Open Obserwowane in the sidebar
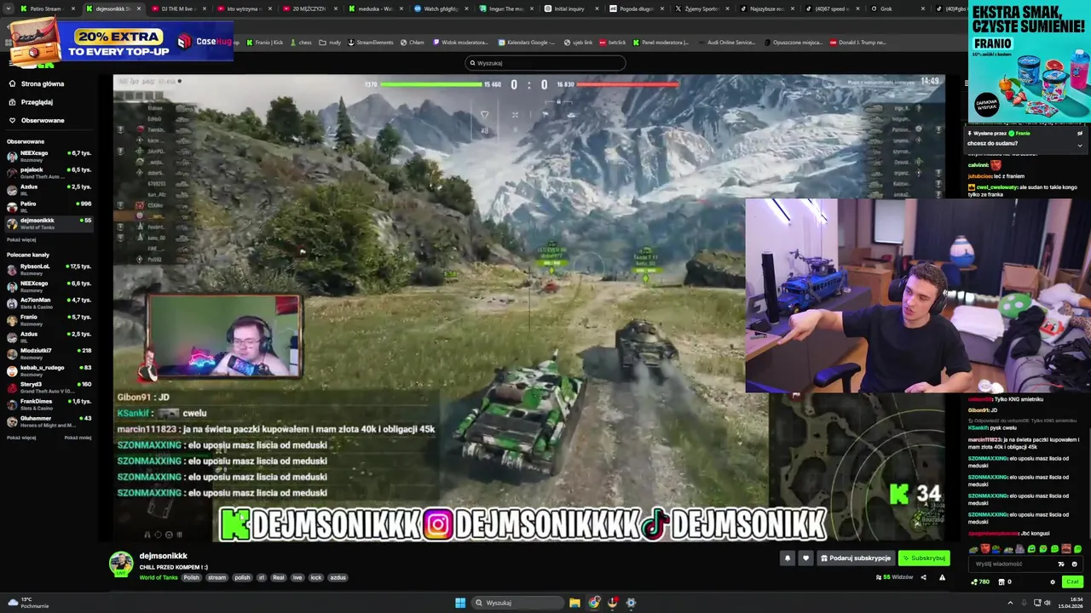This screenshot has width=1091, height=613. point(36,120)
